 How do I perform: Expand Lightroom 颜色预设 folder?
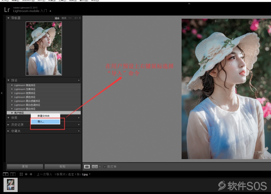[12, 97]
